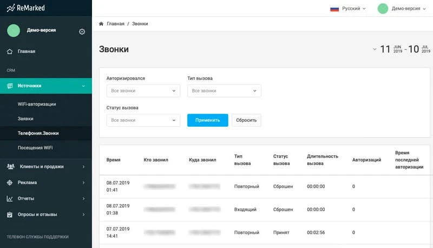
Task: Select Заявки in the sidebar
Action: pos(25,118)
